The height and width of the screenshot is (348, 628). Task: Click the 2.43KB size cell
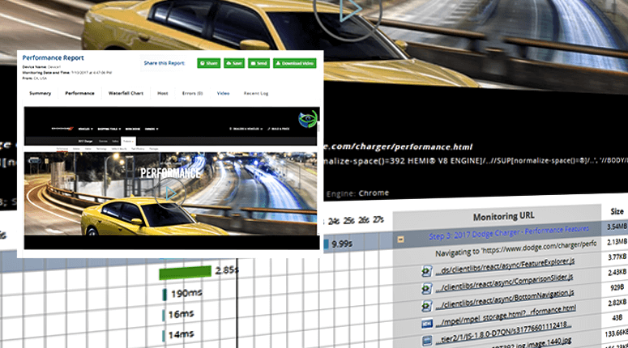[617, 273]
